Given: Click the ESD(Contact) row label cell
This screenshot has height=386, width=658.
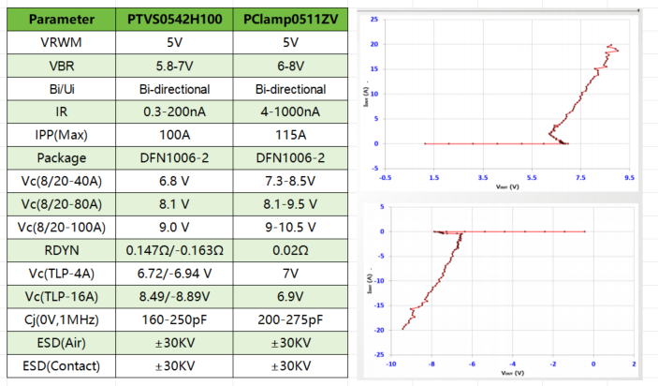Looking at the screenshot, I should click(x=60, y=364).
